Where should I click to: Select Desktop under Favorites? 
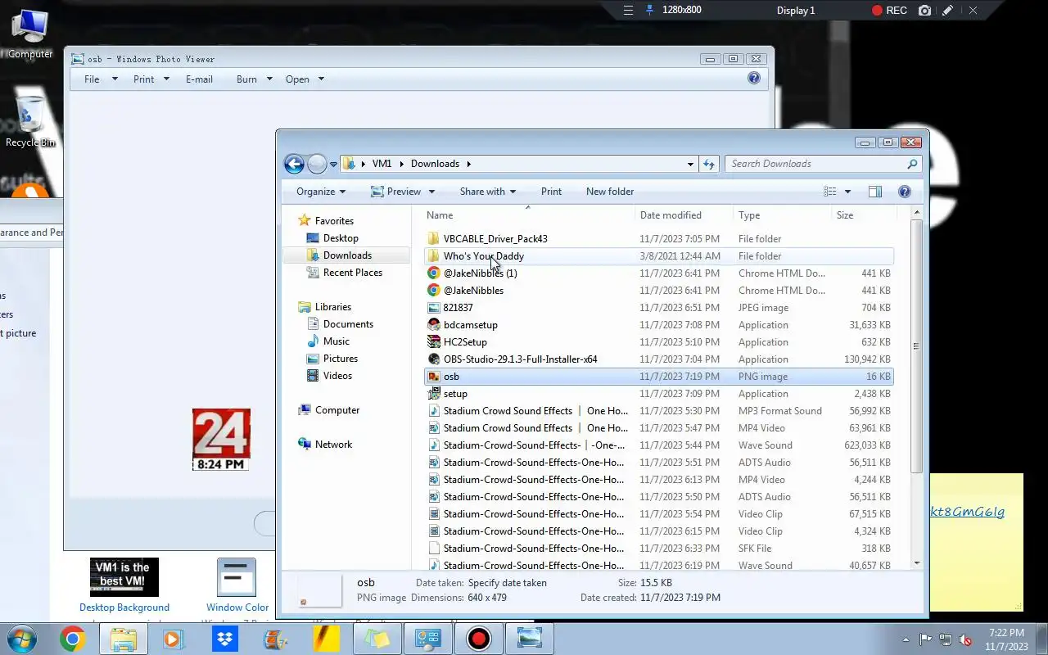[x=341, y=238]
